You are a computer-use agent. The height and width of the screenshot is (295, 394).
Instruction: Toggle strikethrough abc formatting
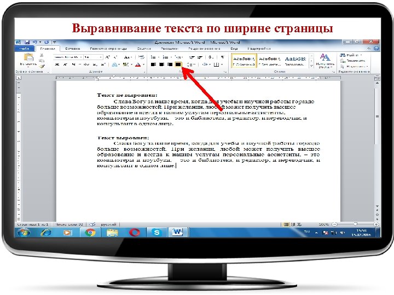86,64
